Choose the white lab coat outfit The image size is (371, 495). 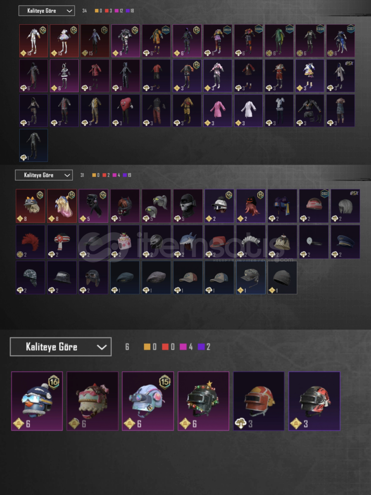pyautogui.click(x=248, y=110)
